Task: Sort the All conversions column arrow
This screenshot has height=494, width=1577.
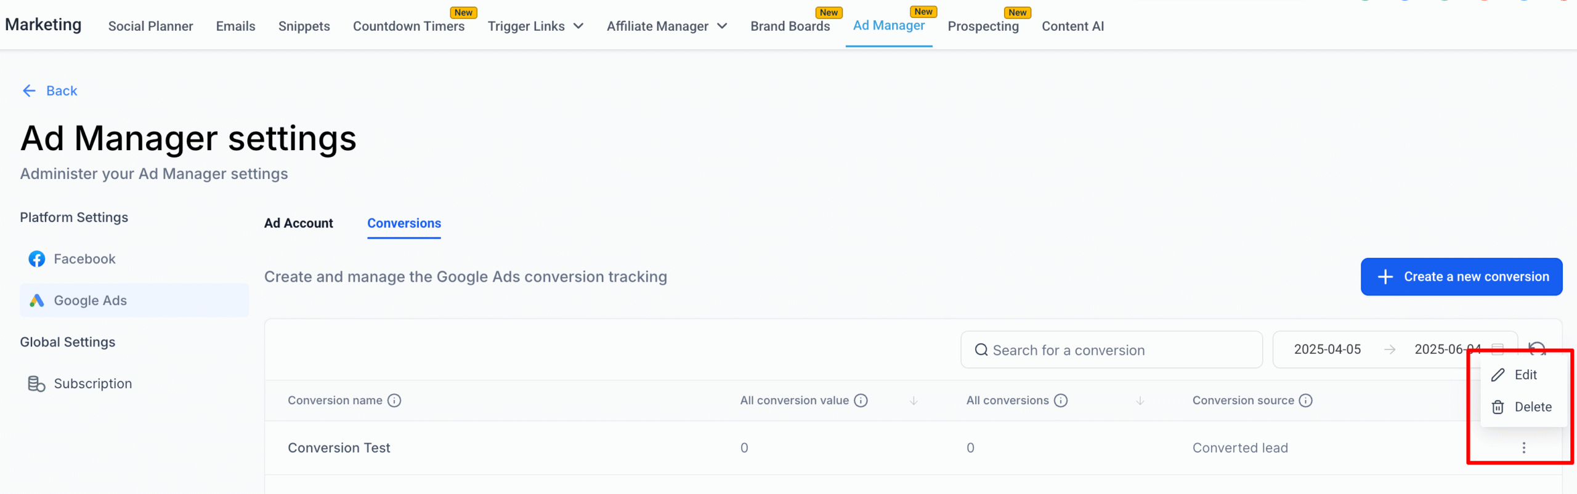Action: pyautogui.click(x=1140, y=401)
